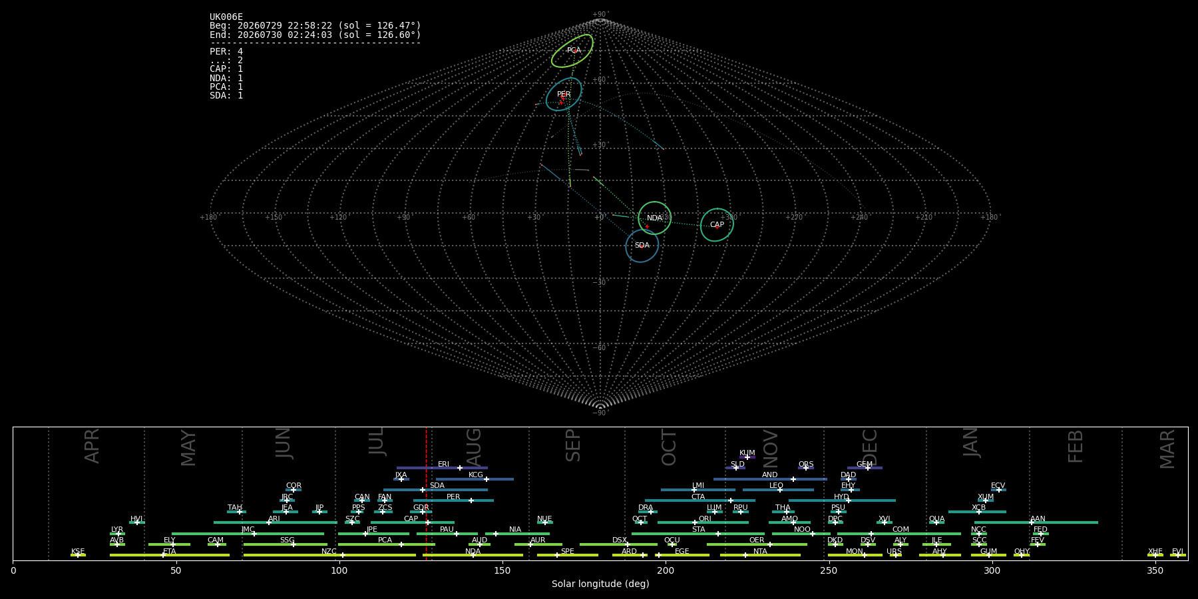Screen dimensions: 1198x599
Task: Select the 'NDA: 1' count entry
Action: [x=226, y=78]
